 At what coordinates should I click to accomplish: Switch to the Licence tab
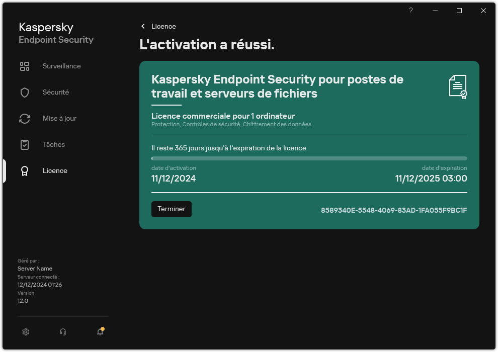55,170
